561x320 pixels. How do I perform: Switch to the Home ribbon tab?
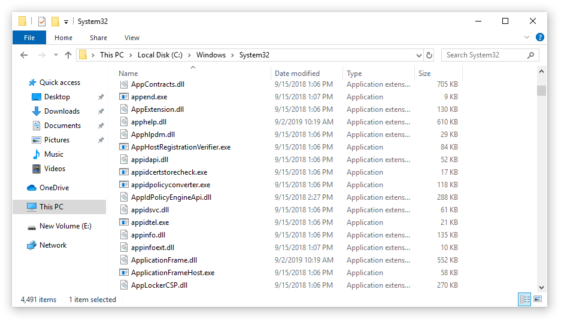[x=63, y=38]
